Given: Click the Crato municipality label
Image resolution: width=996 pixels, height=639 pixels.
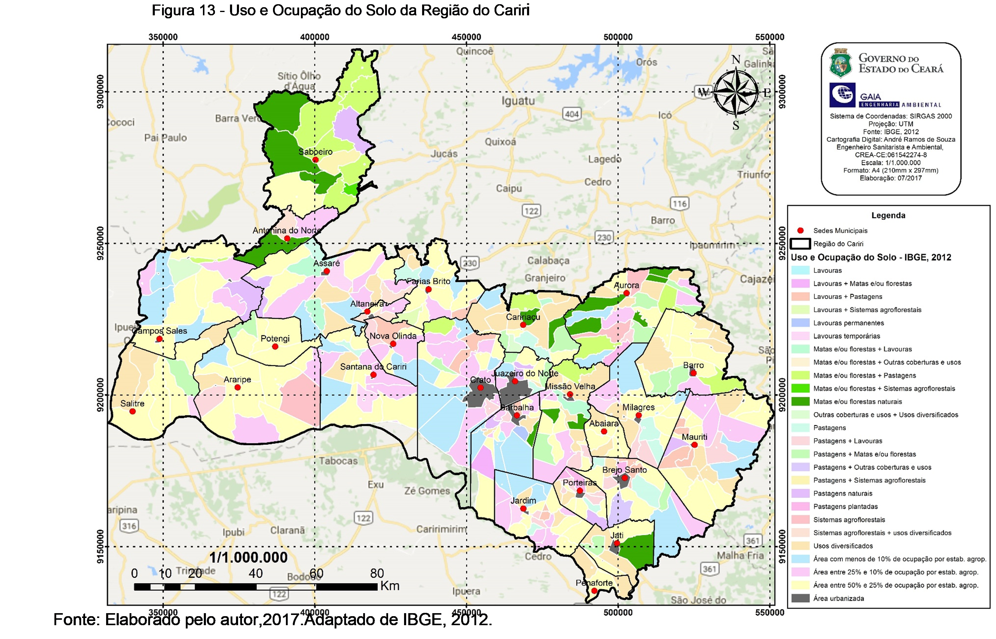Looking at the screenshot, I should point(480,380).
